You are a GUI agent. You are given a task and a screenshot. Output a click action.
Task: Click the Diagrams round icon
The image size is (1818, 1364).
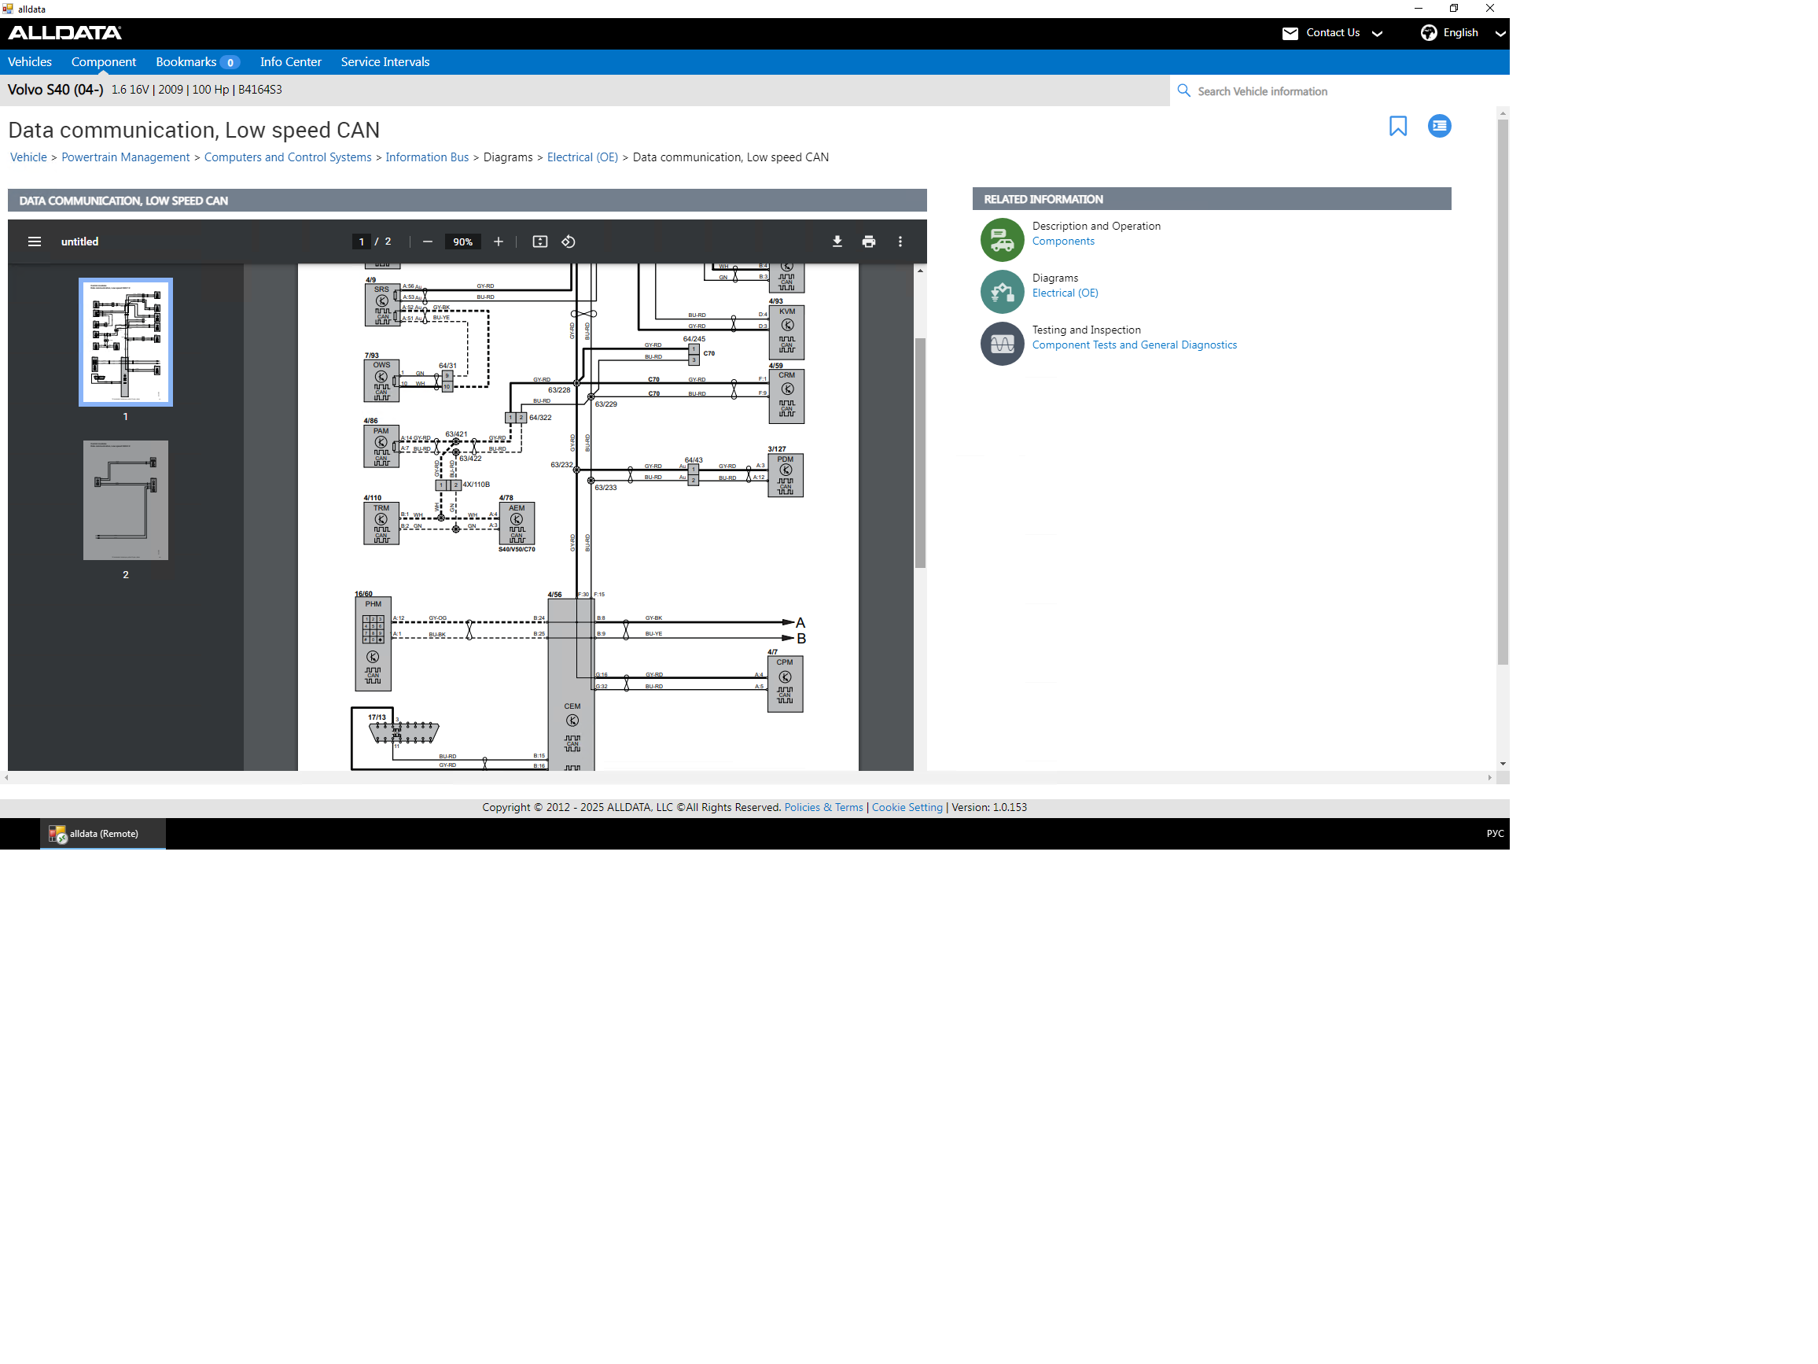click(1002, 292)
